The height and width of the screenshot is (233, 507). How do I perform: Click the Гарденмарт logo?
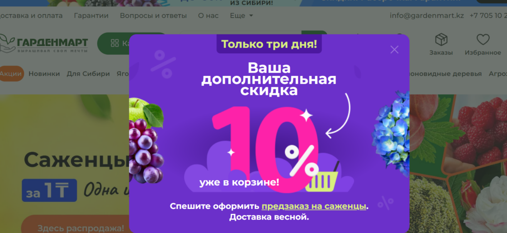(44, 43)
